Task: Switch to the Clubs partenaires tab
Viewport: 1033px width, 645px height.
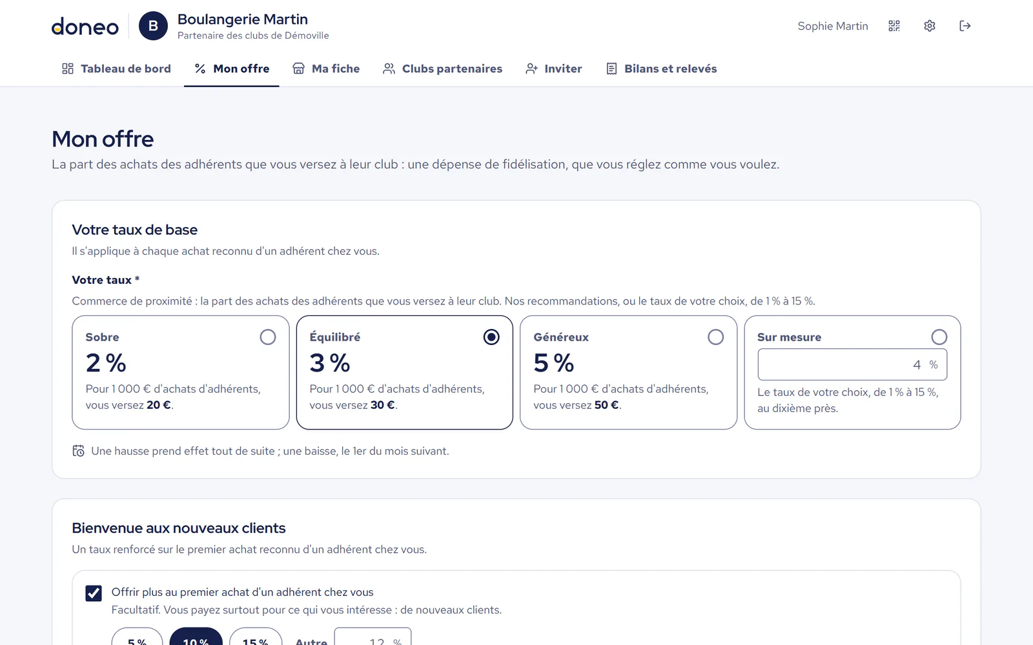Action: [x=442, y=68]
